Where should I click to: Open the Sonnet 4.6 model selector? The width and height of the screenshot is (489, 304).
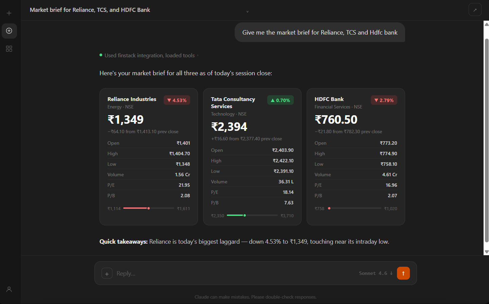pyautogui.click(x=375, y=273)
